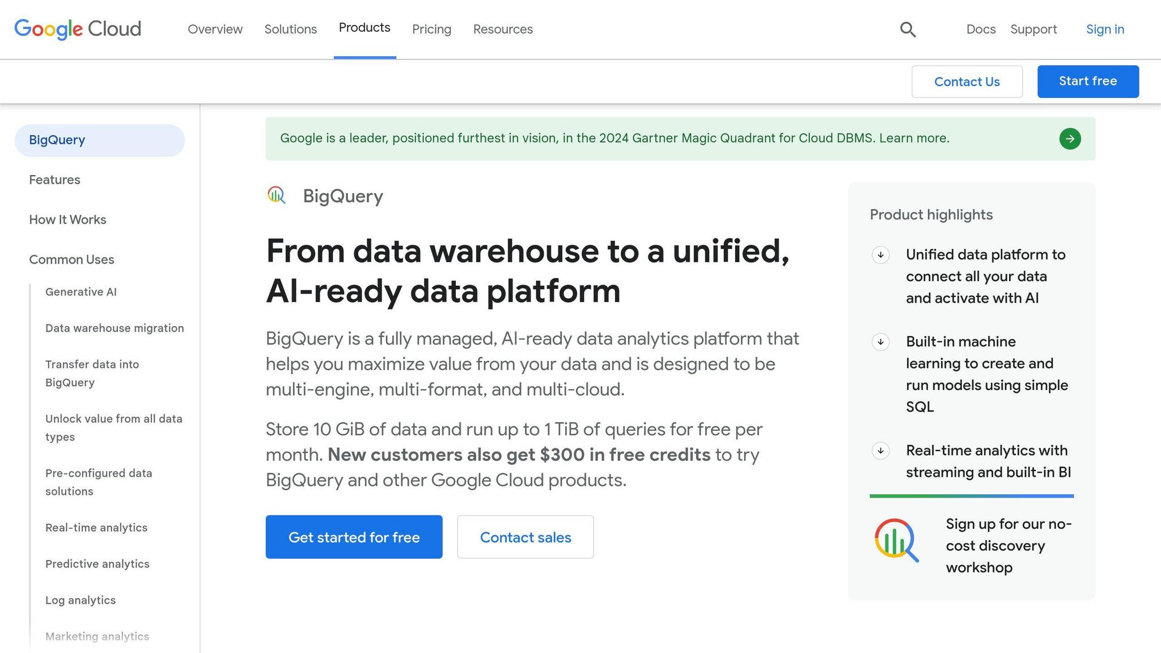The image size is (1161, 653).
Task: Open Real-time analytics sidebar item
Action: pos(96,528)
